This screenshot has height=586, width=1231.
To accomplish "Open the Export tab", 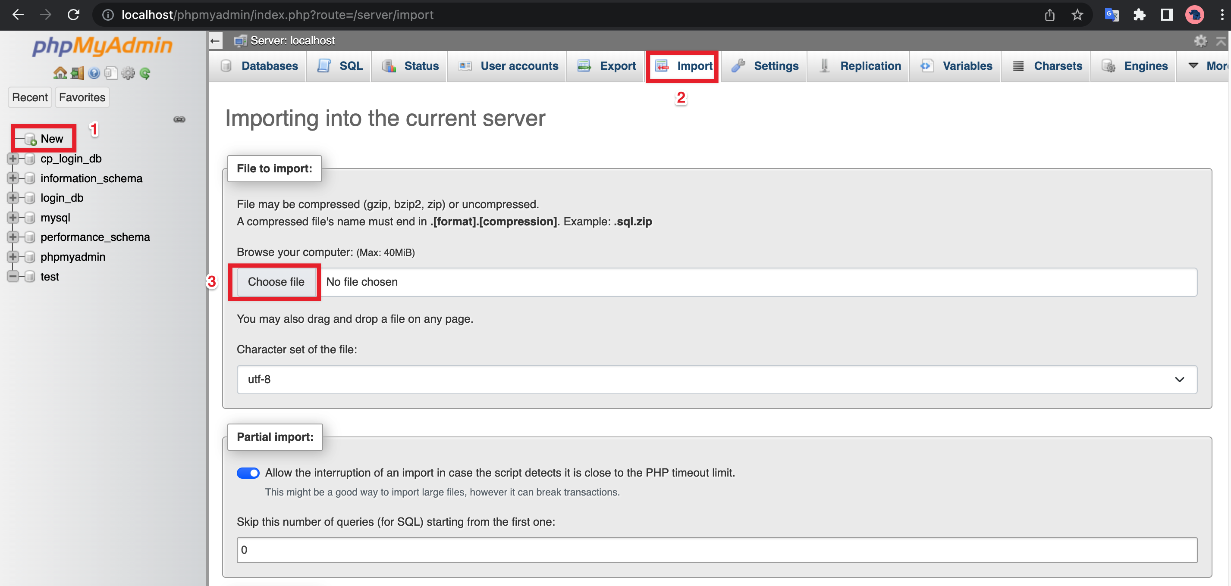I will (606, 66).
